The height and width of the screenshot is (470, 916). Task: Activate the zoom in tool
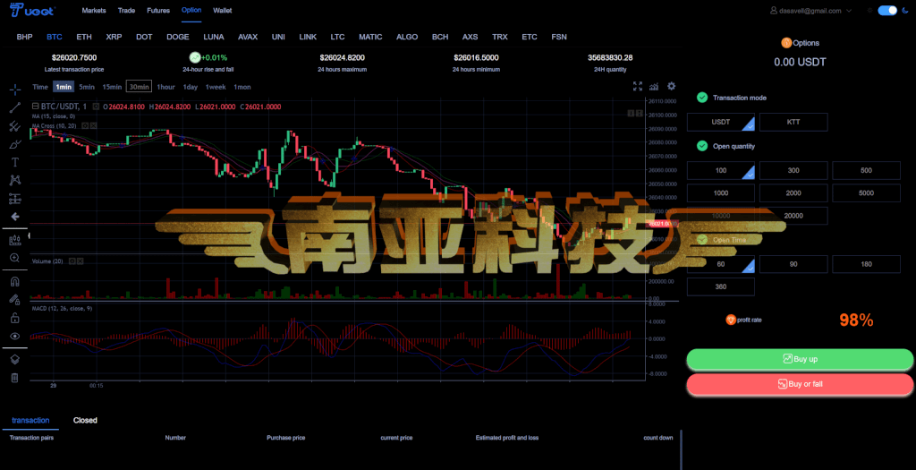tap(15, 258)
